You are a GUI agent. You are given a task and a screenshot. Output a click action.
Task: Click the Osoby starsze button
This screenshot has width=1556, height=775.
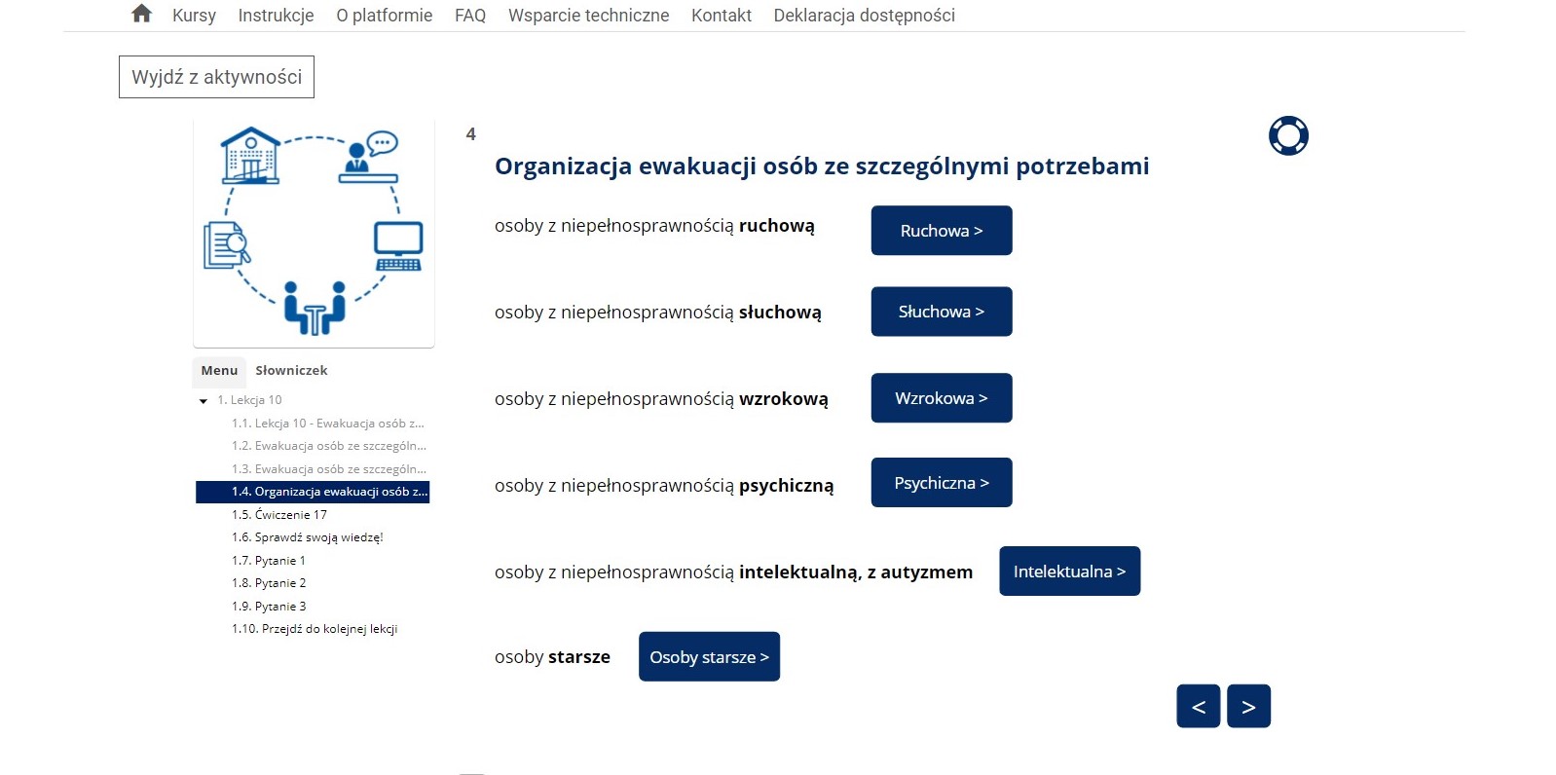(709, 657)
